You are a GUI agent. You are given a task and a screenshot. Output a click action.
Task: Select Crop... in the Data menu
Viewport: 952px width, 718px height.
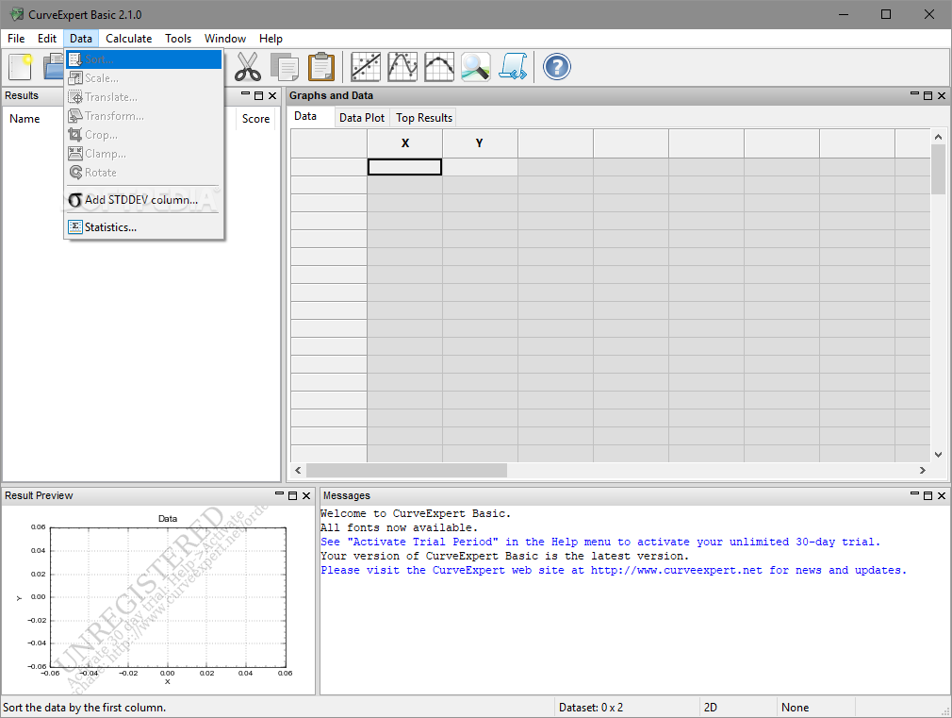click(x=144, y=135)
